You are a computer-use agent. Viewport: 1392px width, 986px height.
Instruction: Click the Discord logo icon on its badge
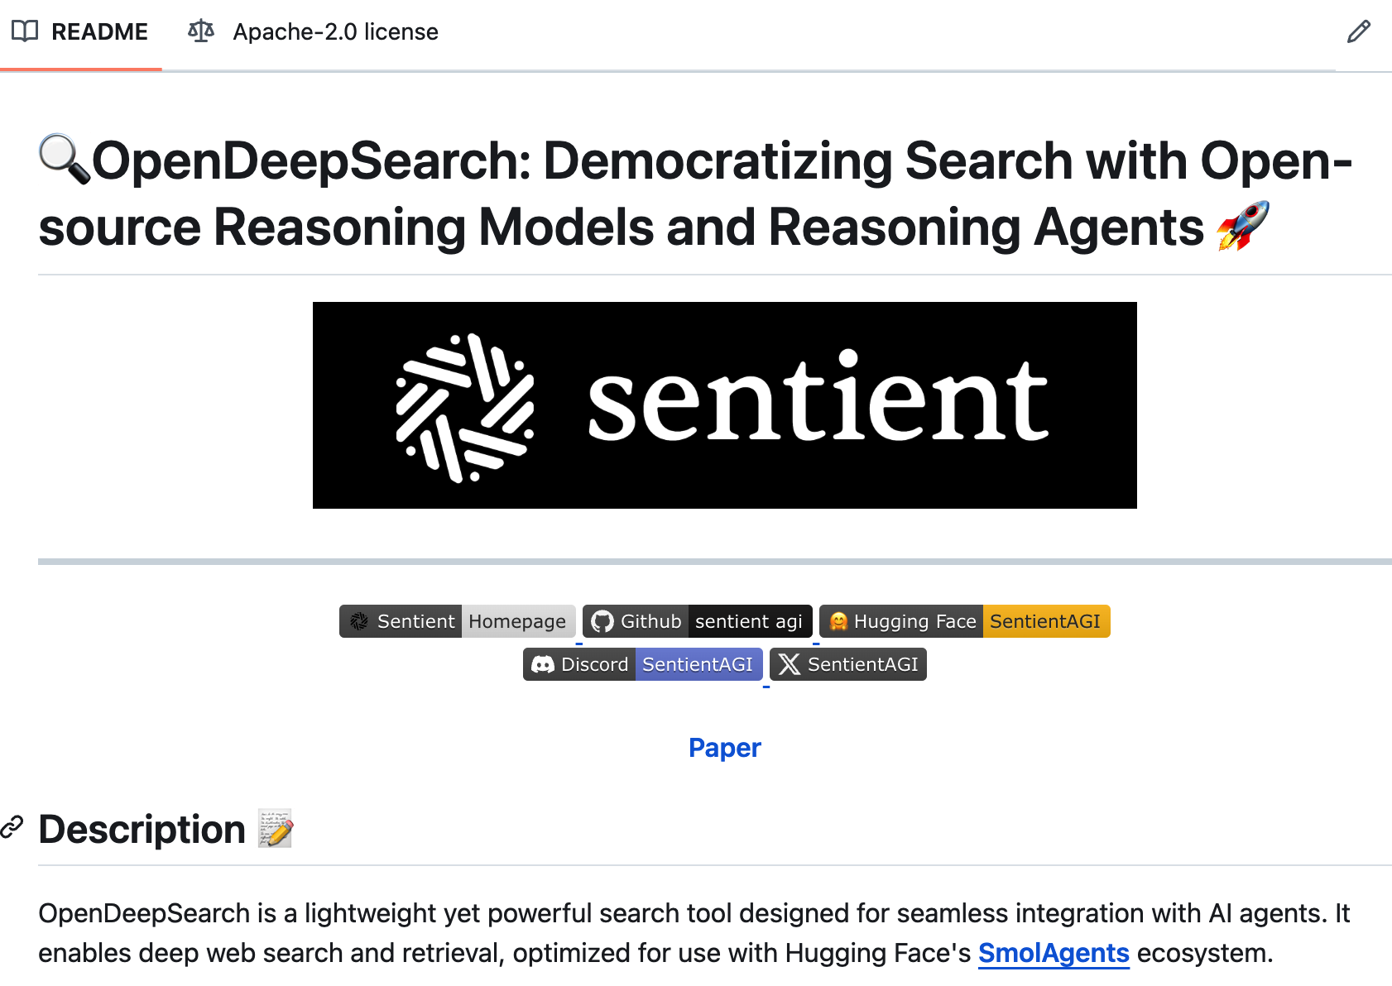[544, 664]
